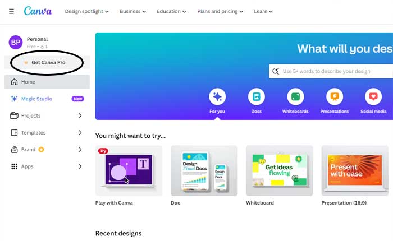Click the Brand pro crown badge
This screenshot has width=393, height=241.
pos(41,150)
